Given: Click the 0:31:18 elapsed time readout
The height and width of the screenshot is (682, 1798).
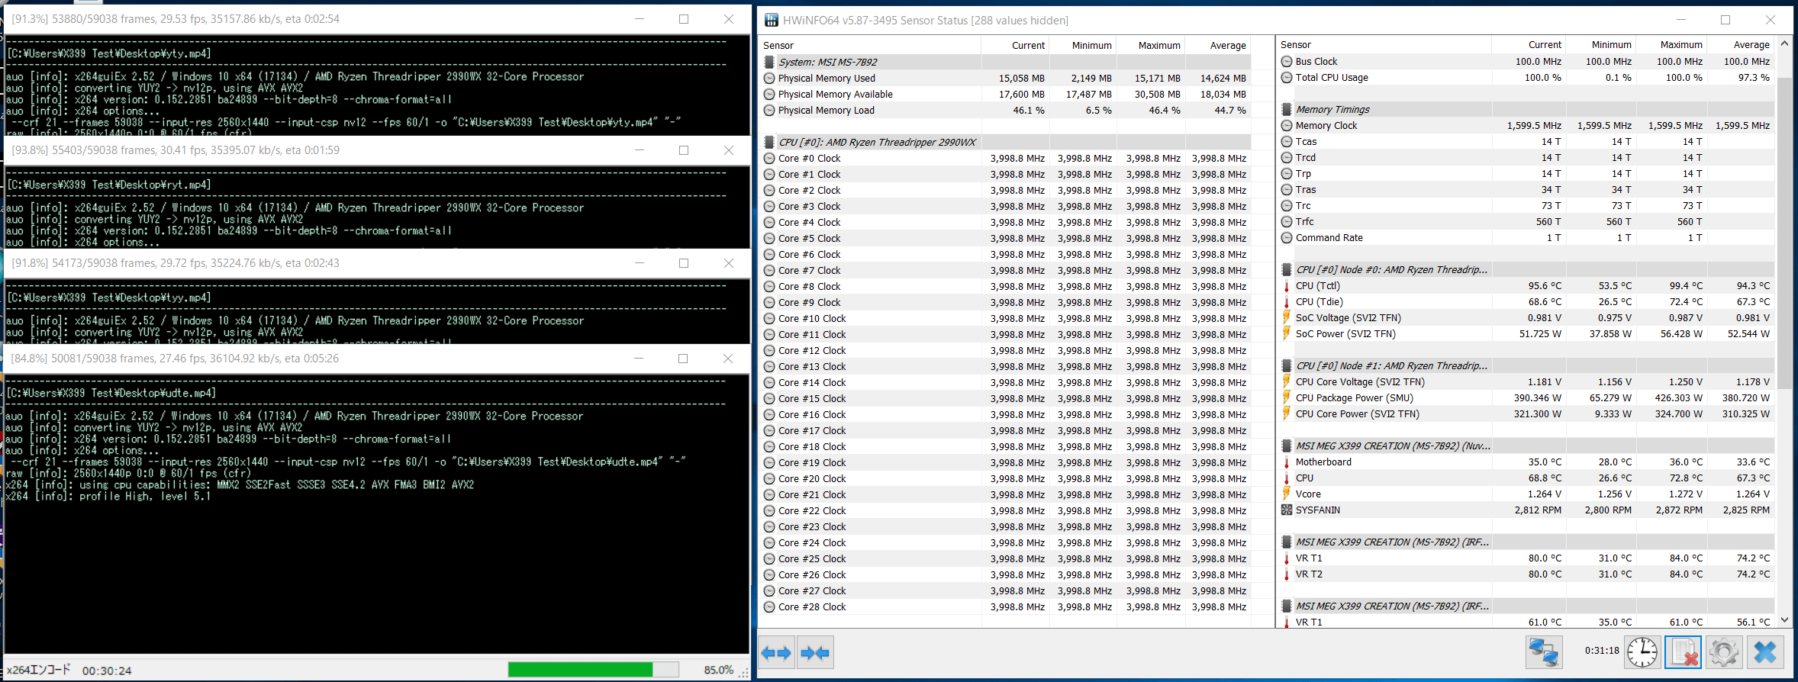Looking at the screenshot, I should click(1602, 651).
